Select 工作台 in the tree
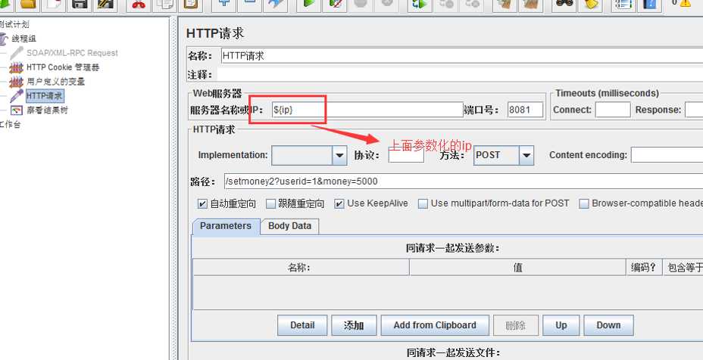The image size is (703, 360). (10, 124)
